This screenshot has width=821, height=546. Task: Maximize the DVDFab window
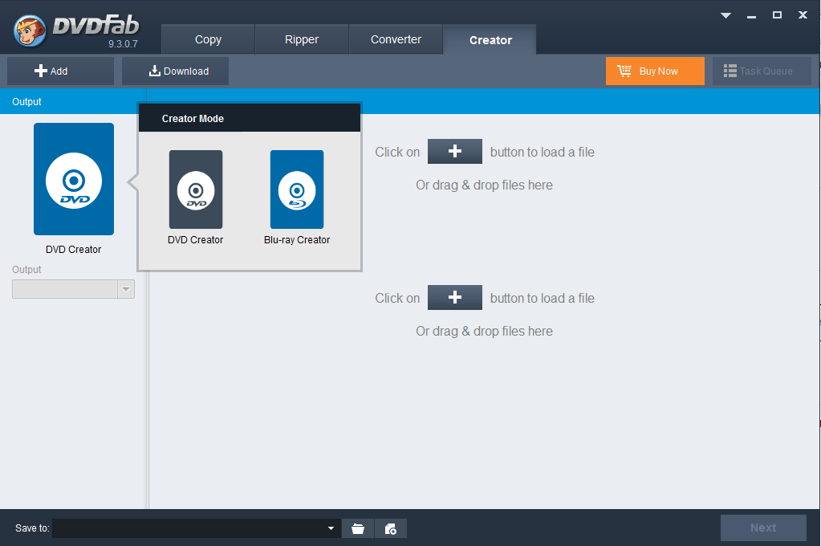[x=777, y=15]
